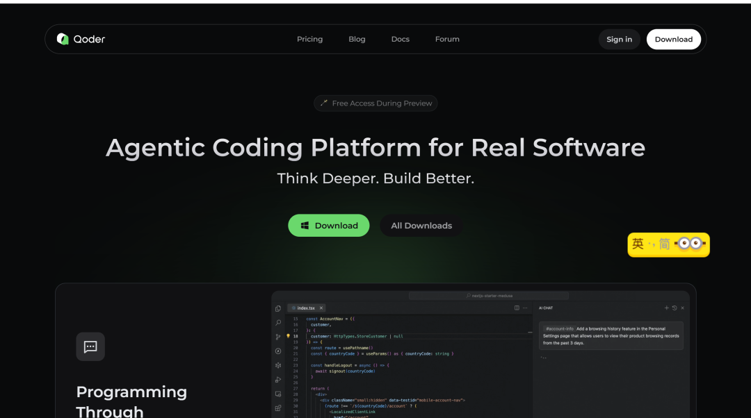
Task: Open the Explorer files icon in the IDE sidebar
Action: [278, 308]
